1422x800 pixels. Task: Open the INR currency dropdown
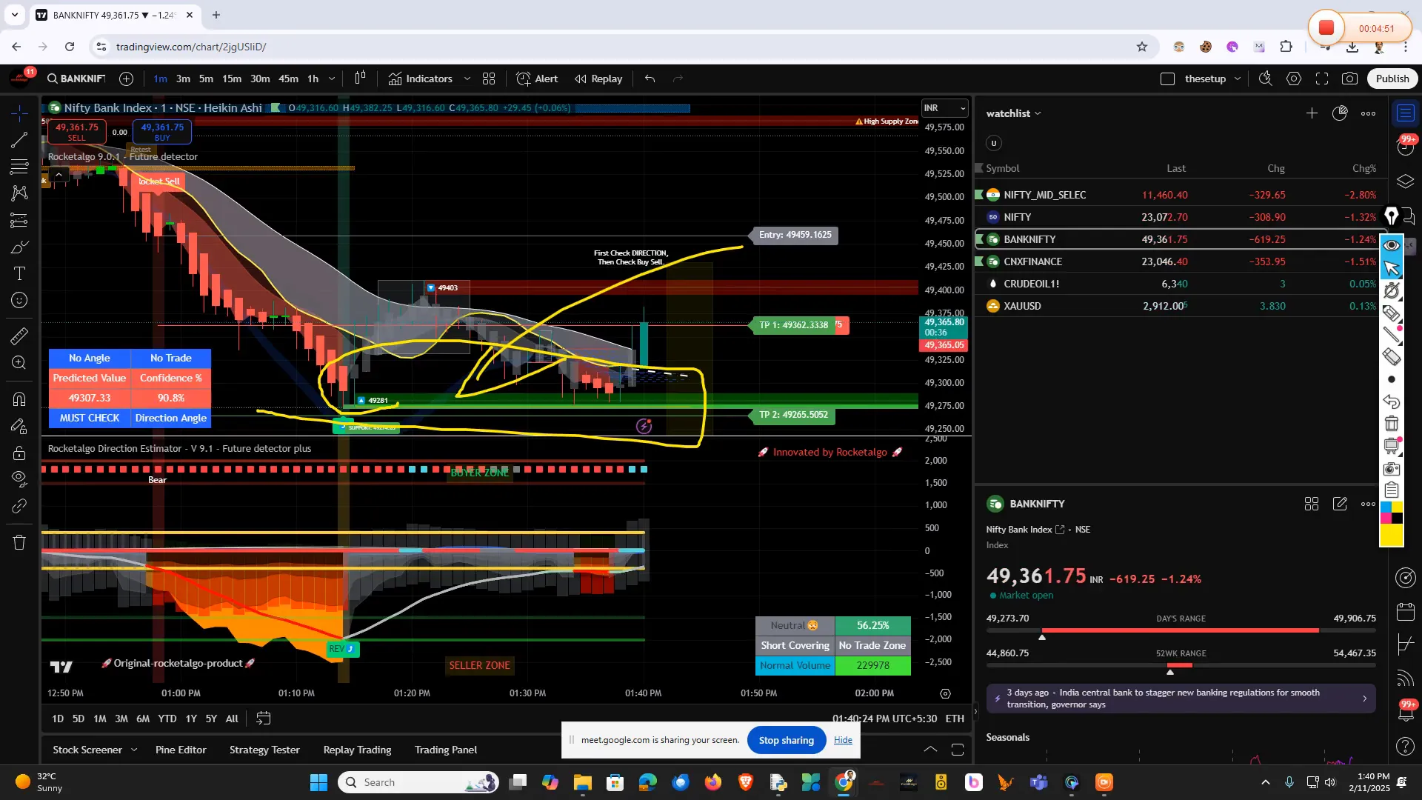tap(944, 108)
